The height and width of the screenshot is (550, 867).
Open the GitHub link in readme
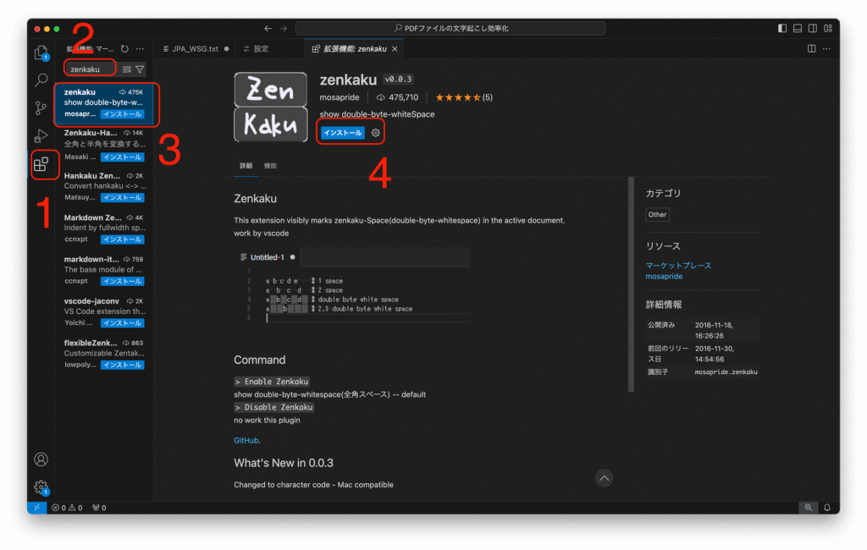coord(246,441)
